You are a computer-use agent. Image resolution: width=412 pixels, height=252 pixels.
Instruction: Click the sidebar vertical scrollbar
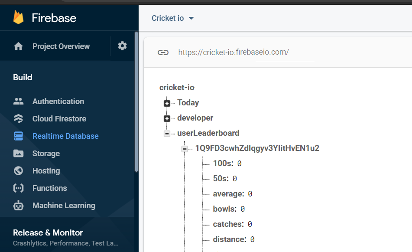pos(136,101)
